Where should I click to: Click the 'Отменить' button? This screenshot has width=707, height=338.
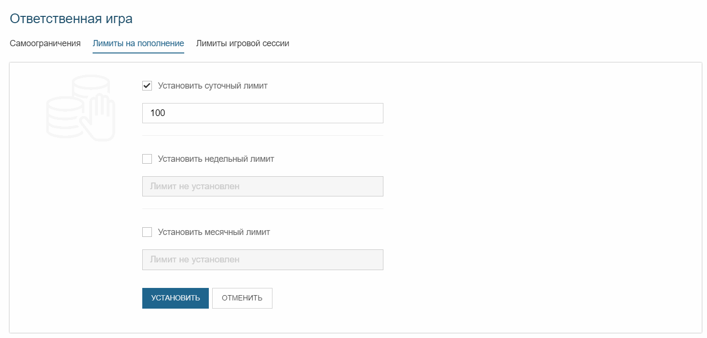[x=242, y=298]
